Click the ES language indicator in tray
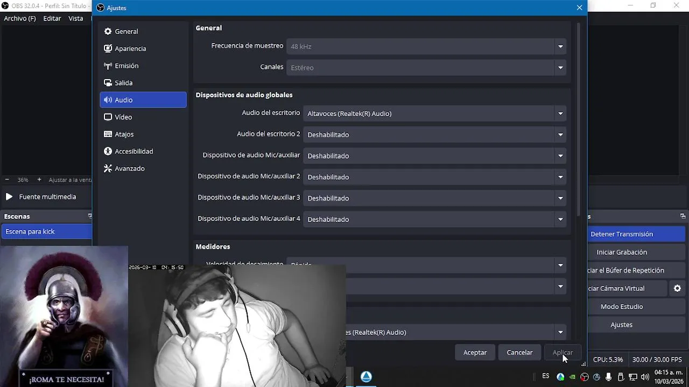This screenshot has height=387, width=689. point(546,376)
